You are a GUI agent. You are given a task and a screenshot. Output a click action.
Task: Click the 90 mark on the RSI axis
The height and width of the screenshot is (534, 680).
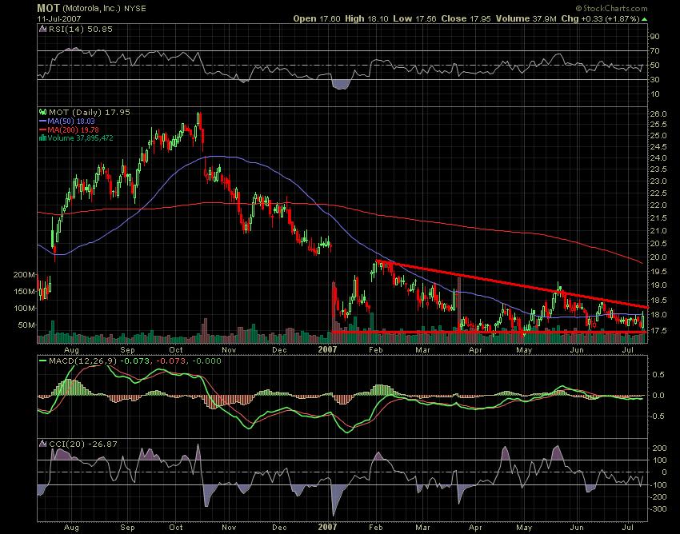(x=654, y=37)
